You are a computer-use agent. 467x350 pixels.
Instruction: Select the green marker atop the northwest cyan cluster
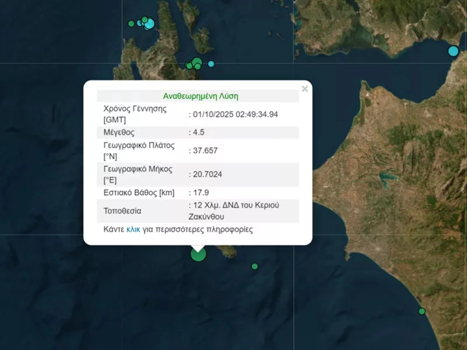[x=144, y=20]
